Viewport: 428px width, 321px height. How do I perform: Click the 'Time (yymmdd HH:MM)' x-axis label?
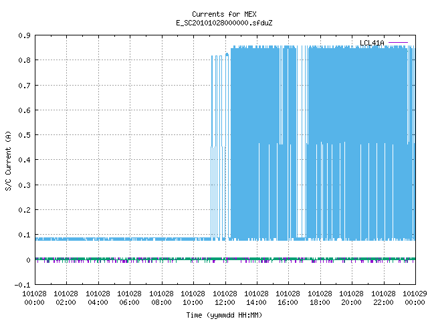[224, 315]
